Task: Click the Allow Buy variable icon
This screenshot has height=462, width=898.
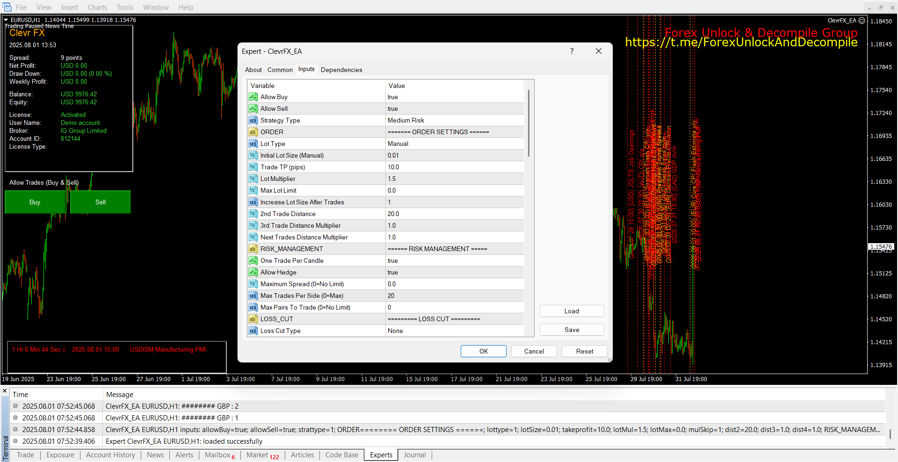Action: [x=253, y=97]
